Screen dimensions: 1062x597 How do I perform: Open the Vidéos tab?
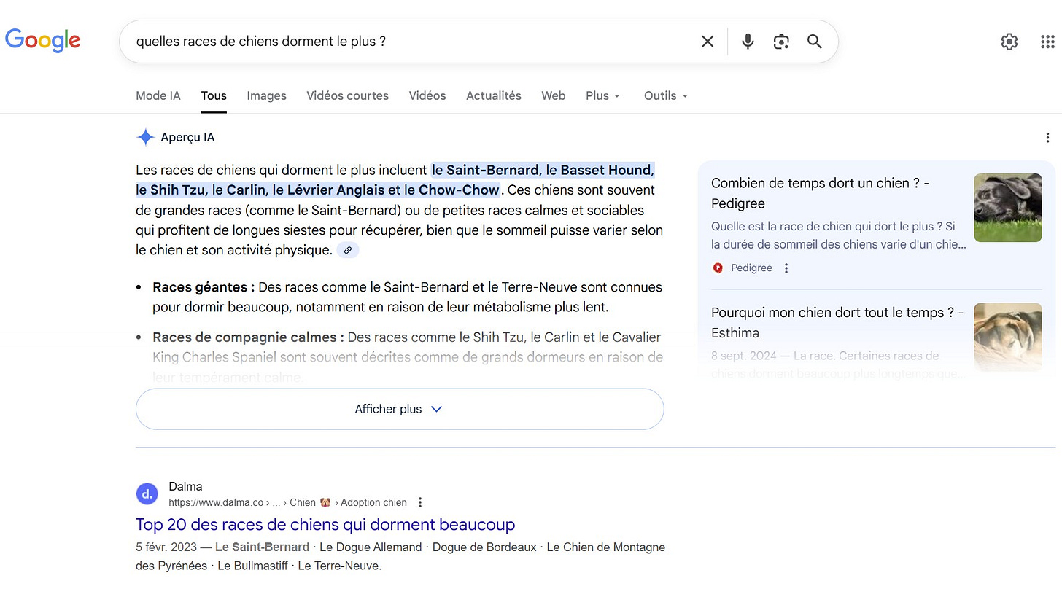click(427, 95)
